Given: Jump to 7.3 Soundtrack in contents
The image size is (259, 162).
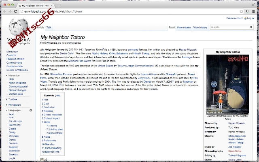Looking at the screenshot, I should 55,133.
